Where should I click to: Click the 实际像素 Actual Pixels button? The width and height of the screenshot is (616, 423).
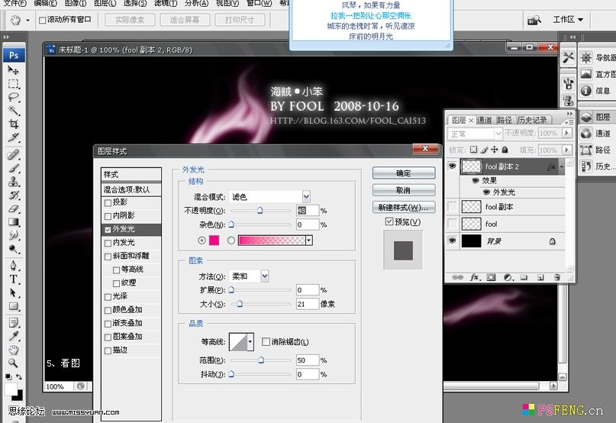point(130,20)
